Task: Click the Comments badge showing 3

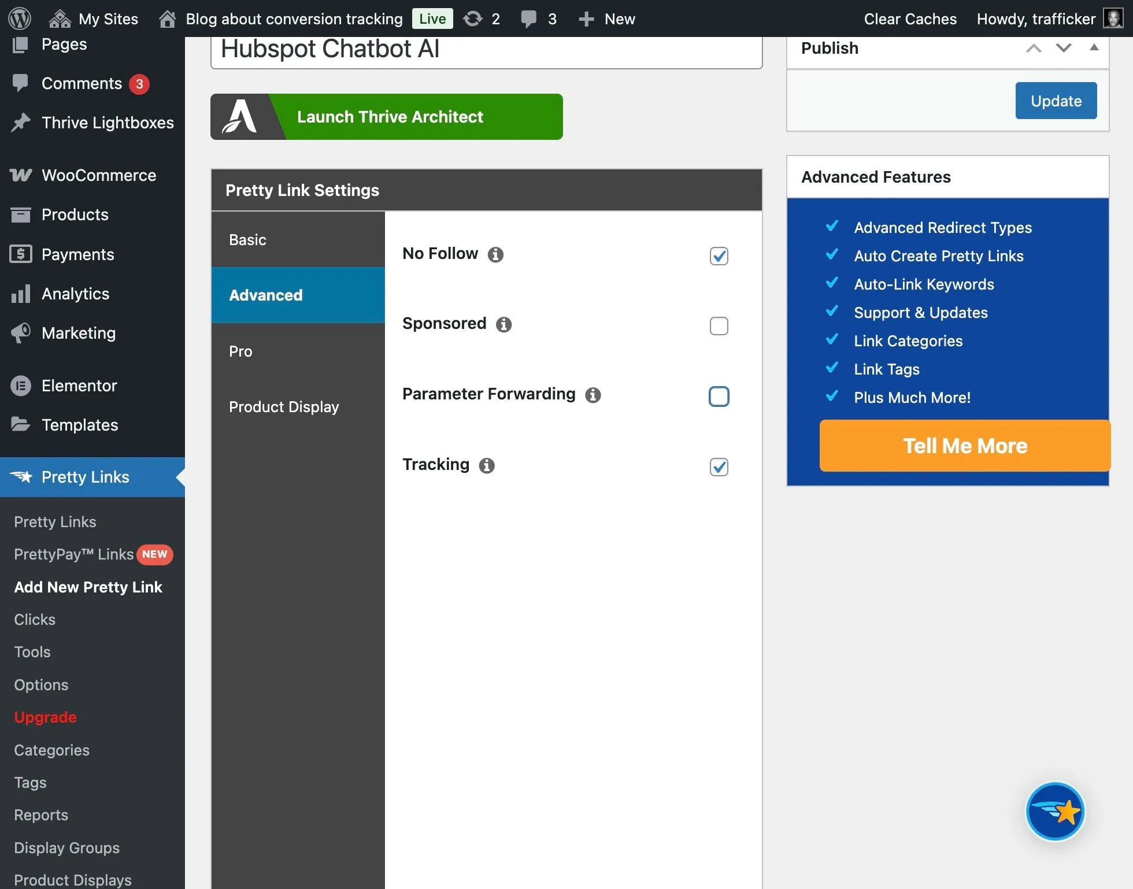Action: pyautogui.click(x=139, y=84)
